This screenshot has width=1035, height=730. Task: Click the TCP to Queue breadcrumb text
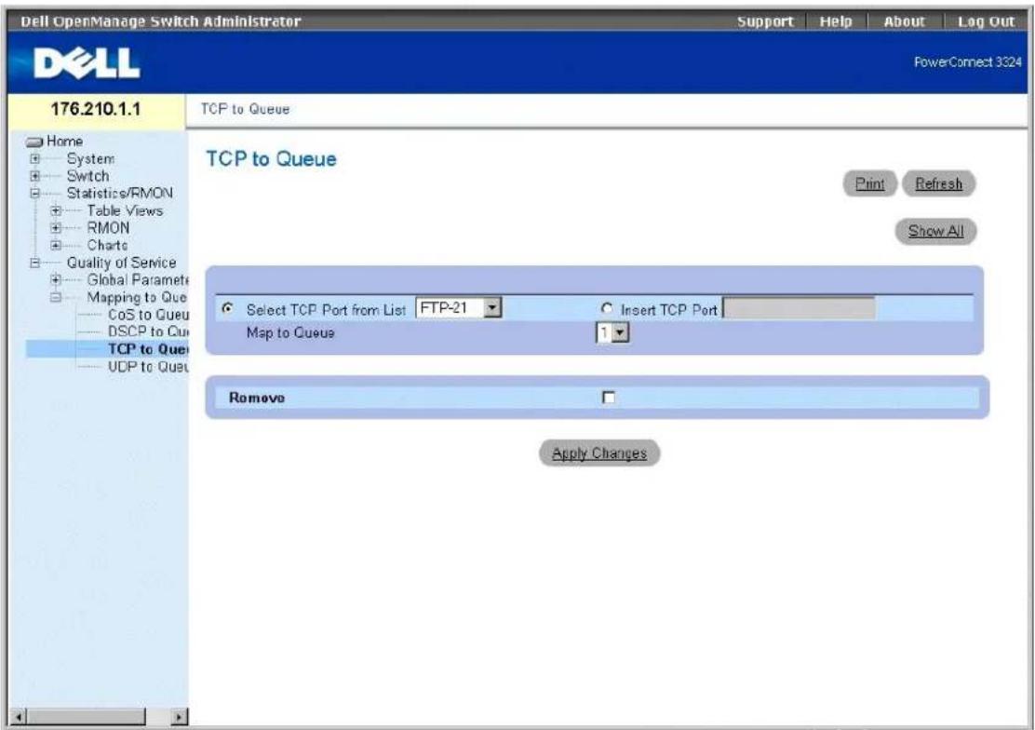[x=245, y=109]
